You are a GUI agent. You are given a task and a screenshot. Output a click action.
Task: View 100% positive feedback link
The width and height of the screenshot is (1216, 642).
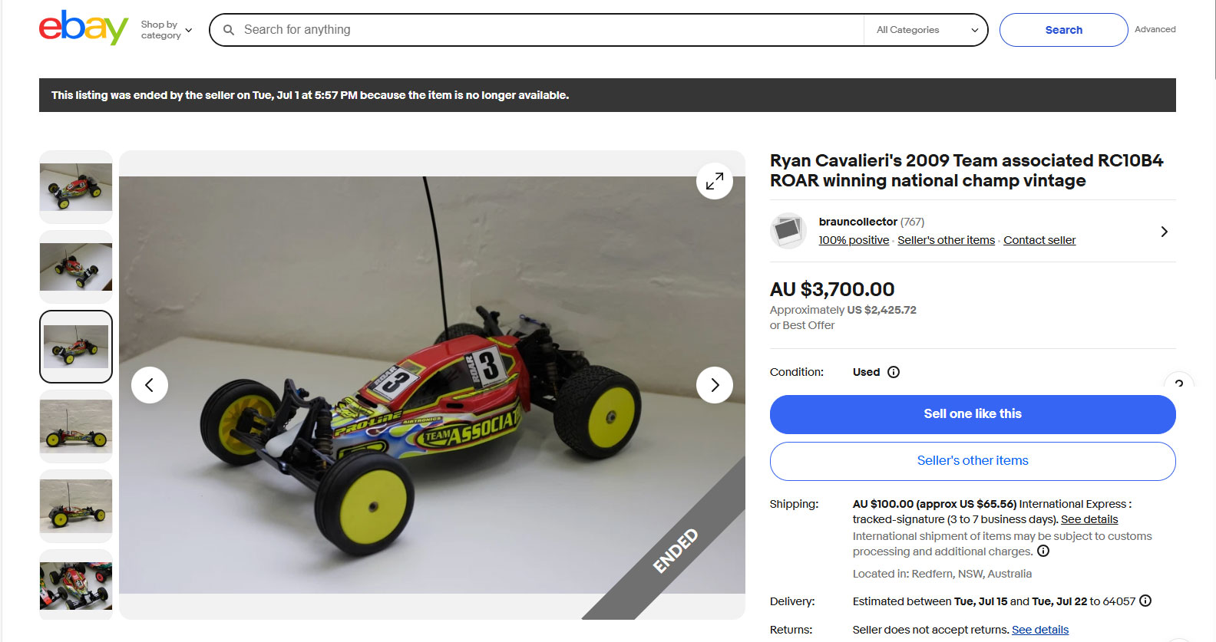(x=854, y=240)
